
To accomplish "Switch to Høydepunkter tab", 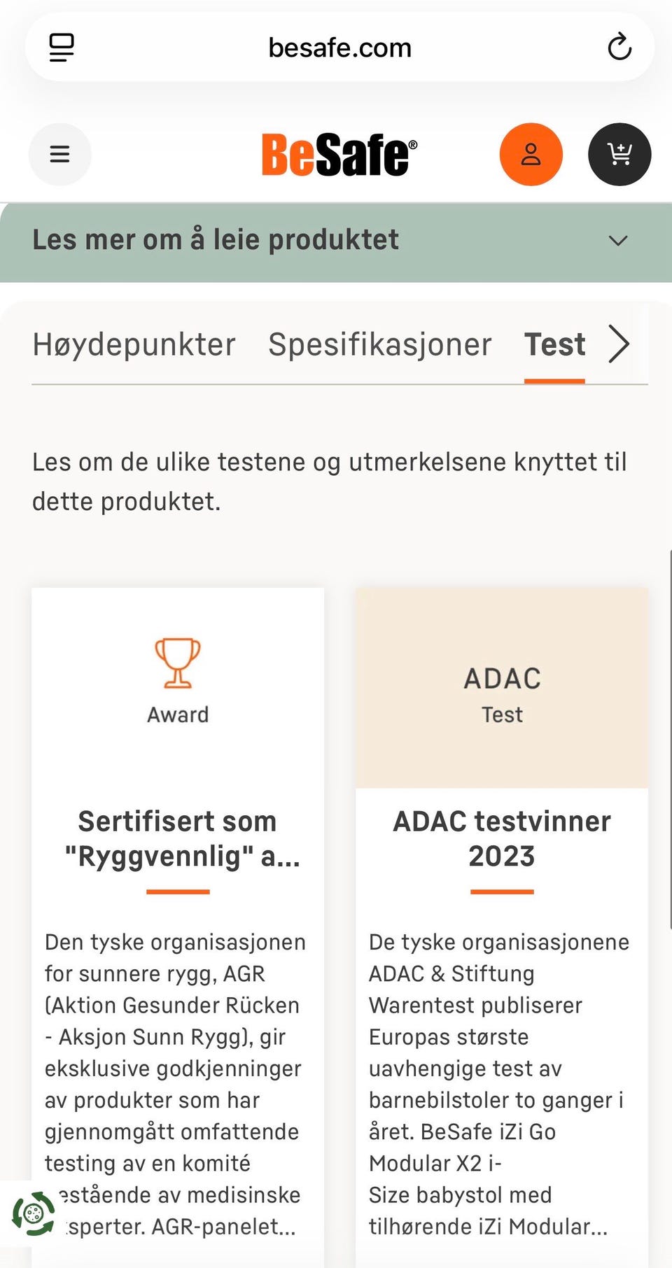I will [134, 344].
